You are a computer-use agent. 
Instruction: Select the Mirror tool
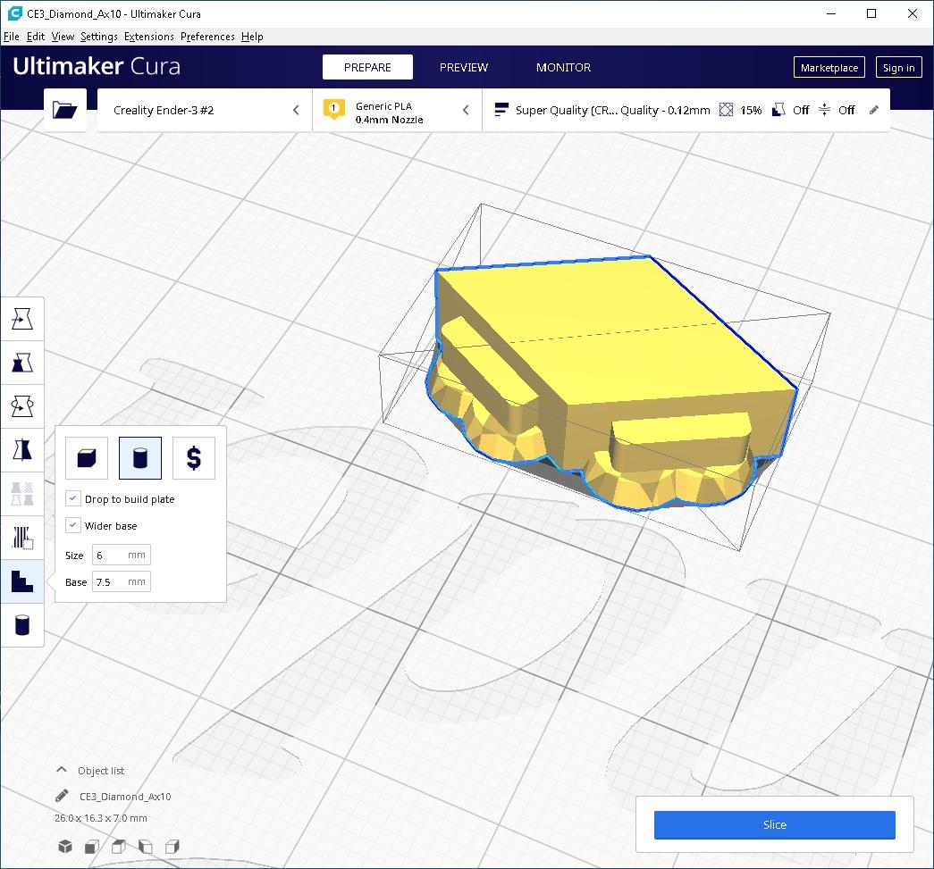(22, 449)
